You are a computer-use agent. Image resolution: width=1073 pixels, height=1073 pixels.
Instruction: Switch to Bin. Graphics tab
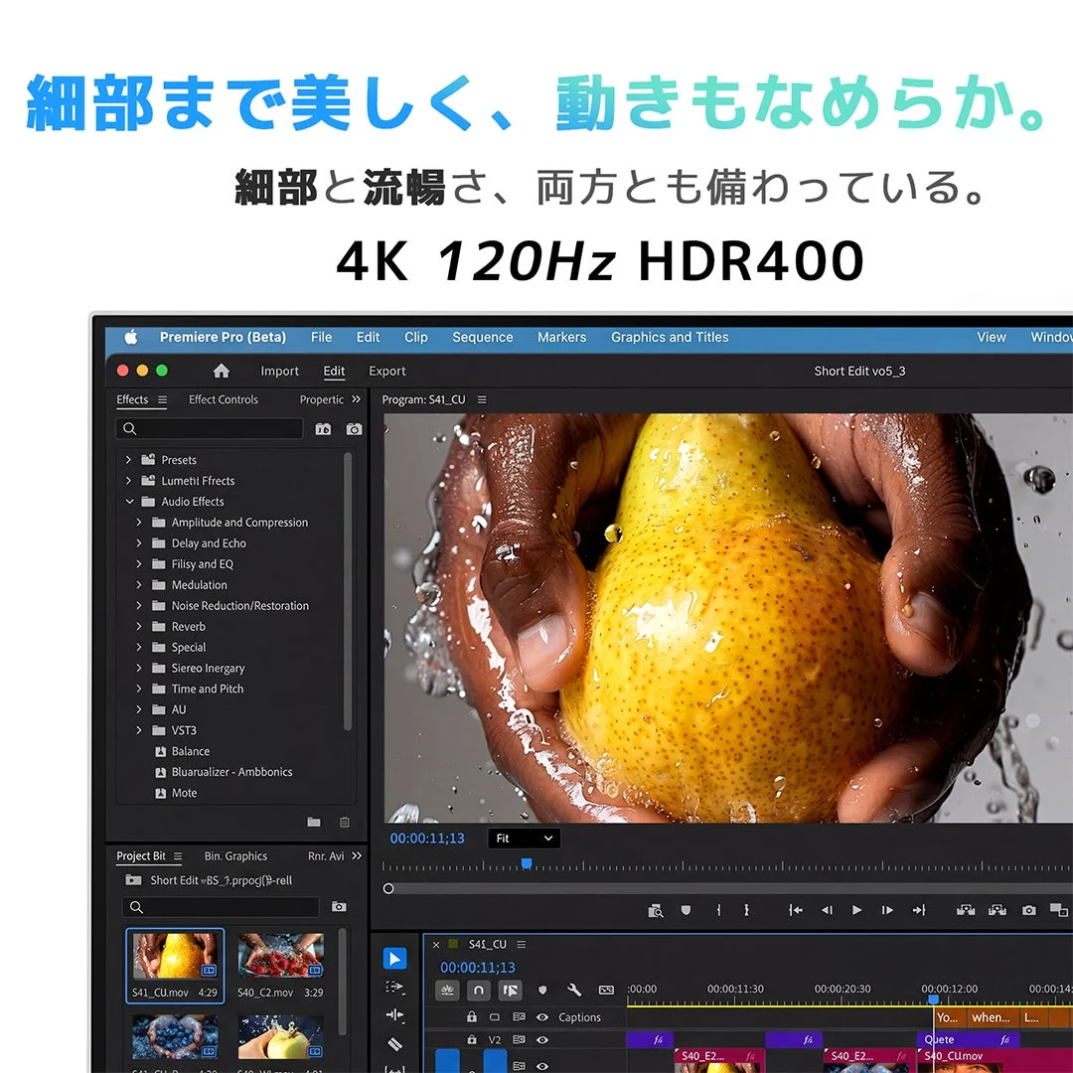(x=235, y=856)
